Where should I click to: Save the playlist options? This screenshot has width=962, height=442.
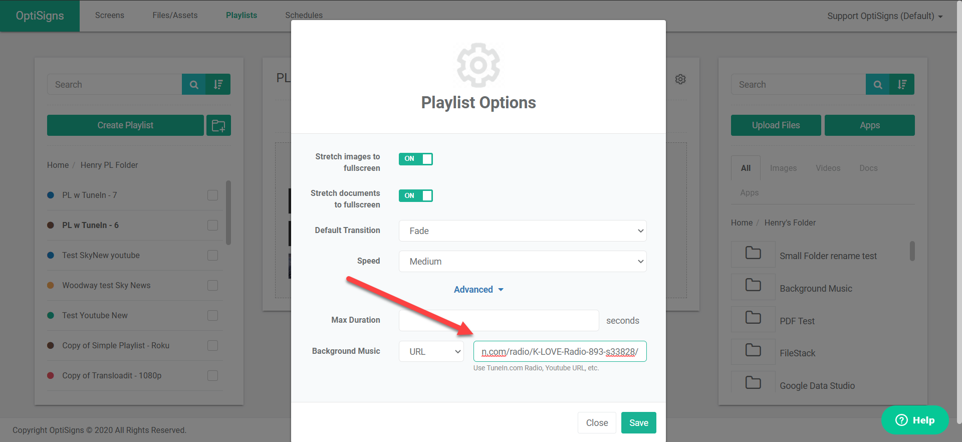(638, 423)
